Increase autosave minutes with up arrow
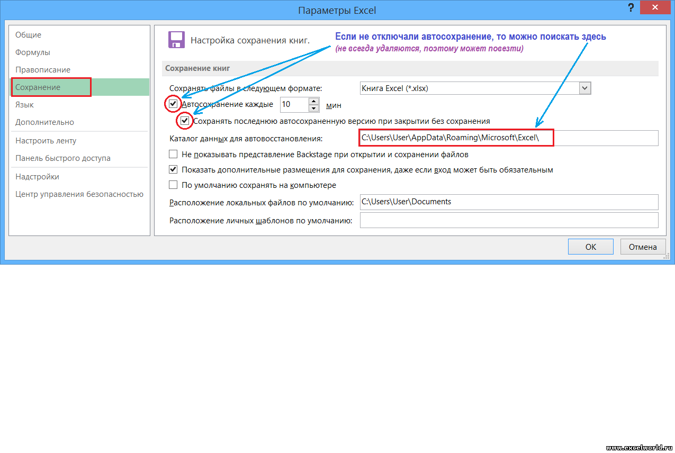Screen dimensions: 675x453 [x=314, y=101]
